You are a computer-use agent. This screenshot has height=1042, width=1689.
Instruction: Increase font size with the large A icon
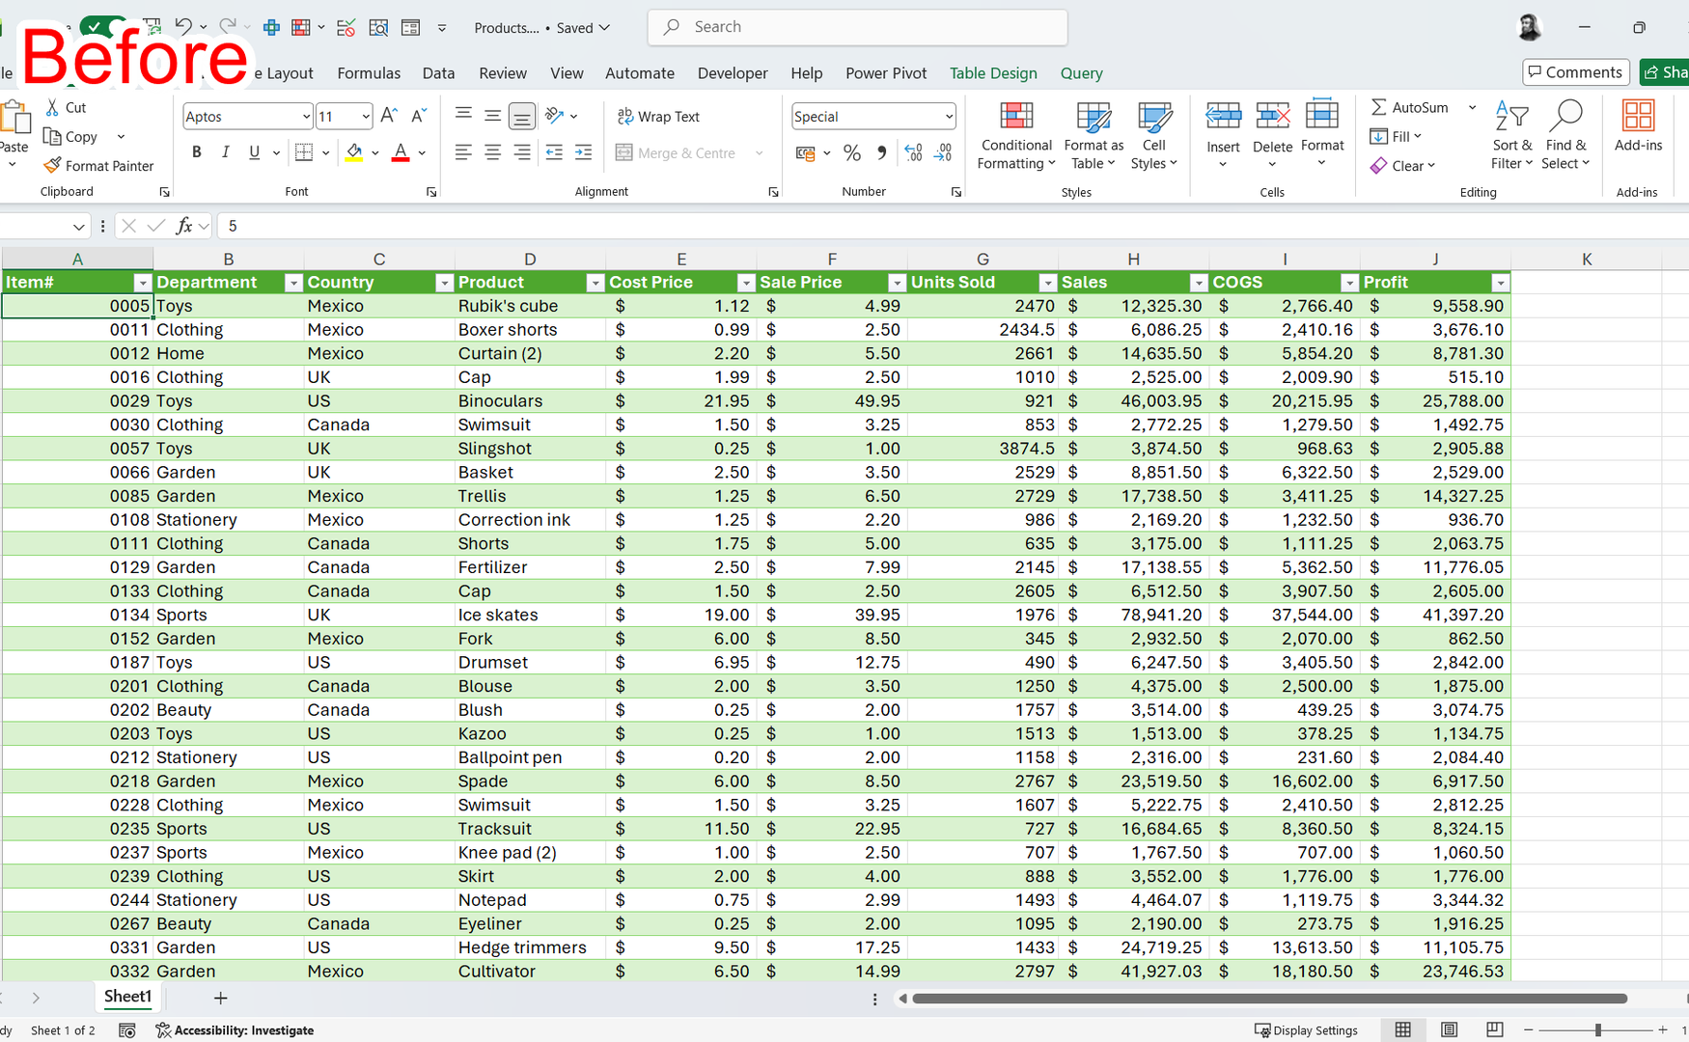click(389, 116)
